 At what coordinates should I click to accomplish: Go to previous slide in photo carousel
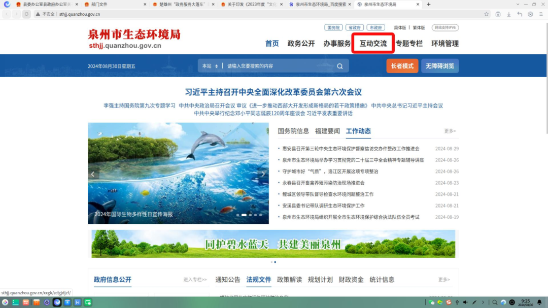point(93,174)
